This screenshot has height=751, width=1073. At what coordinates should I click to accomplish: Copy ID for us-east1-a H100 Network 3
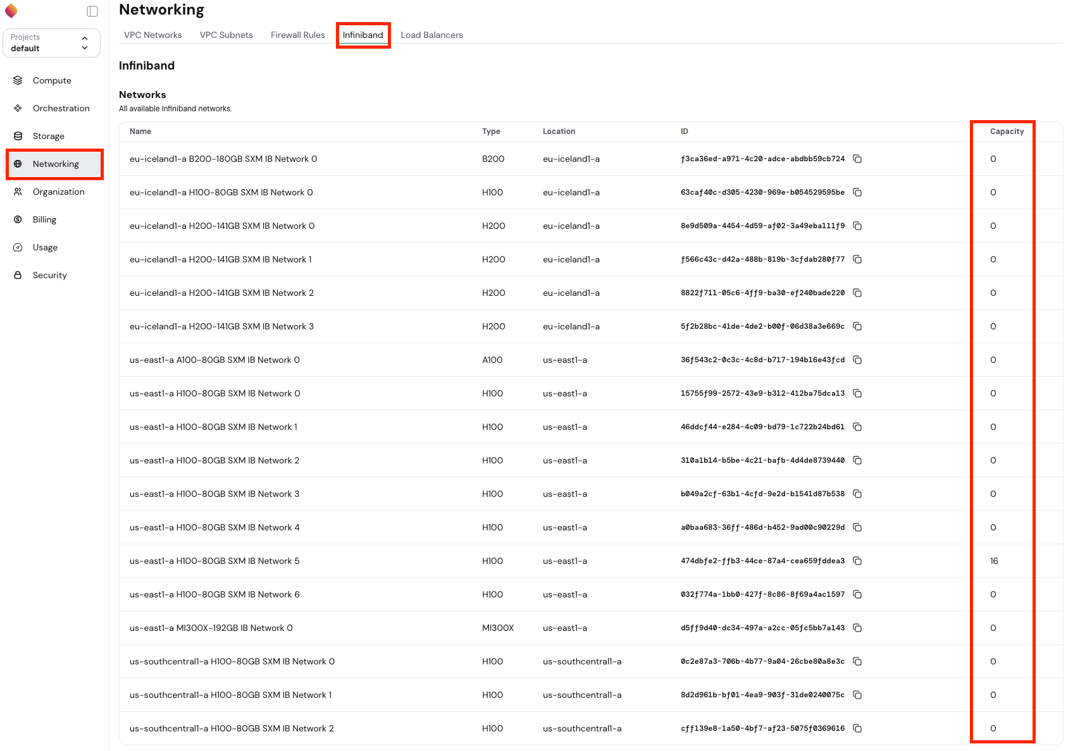[857, 494]
